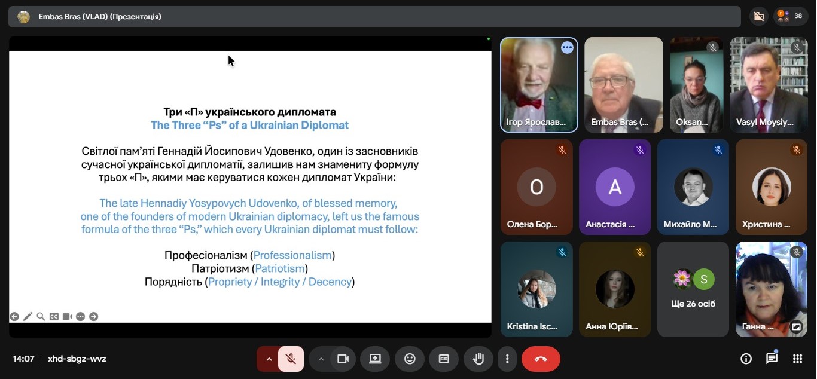Open the slide's three-dot menu
817x379 pixels.
80,317
